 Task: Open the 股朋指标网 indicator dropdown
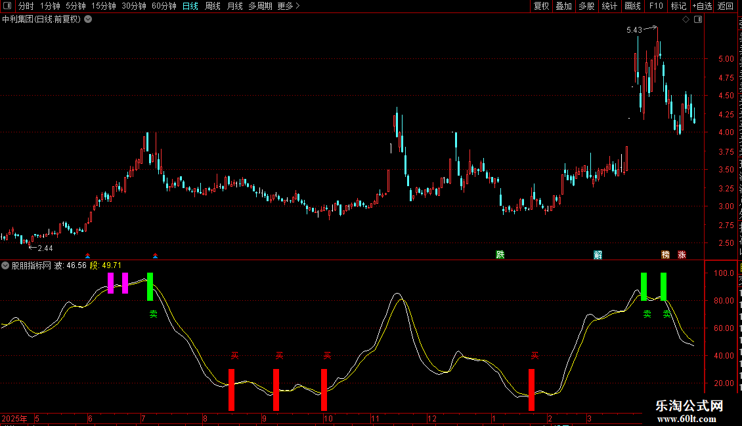click(5, 265)
